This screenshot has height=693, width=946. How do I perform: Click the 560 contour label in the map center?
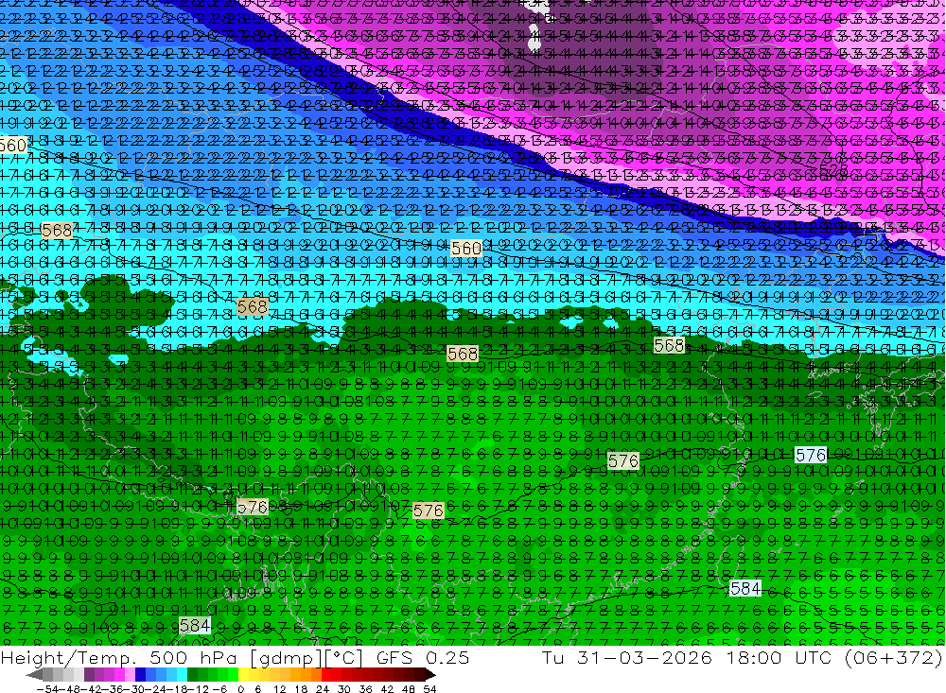point(466,249)
